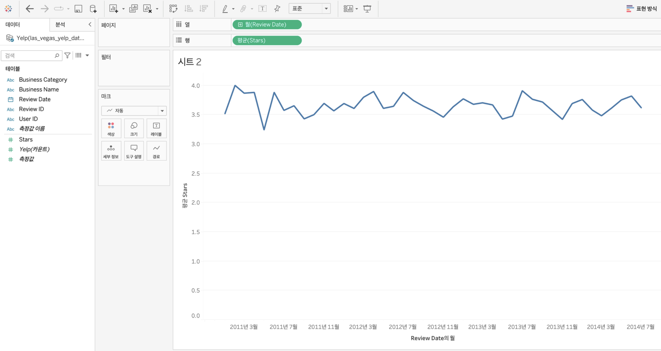The width and height of the screenshot is (661, 351).
Task: Open the fit 표준 dropdown
Action: tap(309, 9)
